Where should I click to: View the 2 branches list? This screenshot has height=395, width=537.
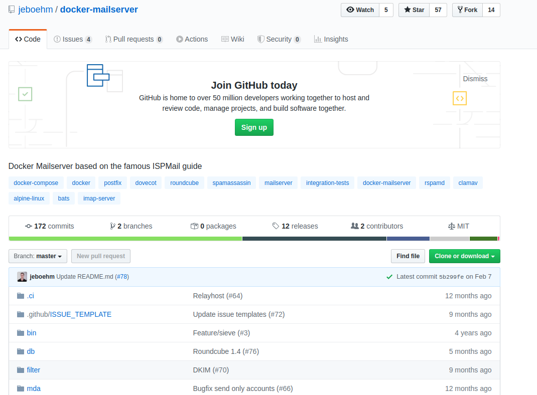(x=131, y=226)
